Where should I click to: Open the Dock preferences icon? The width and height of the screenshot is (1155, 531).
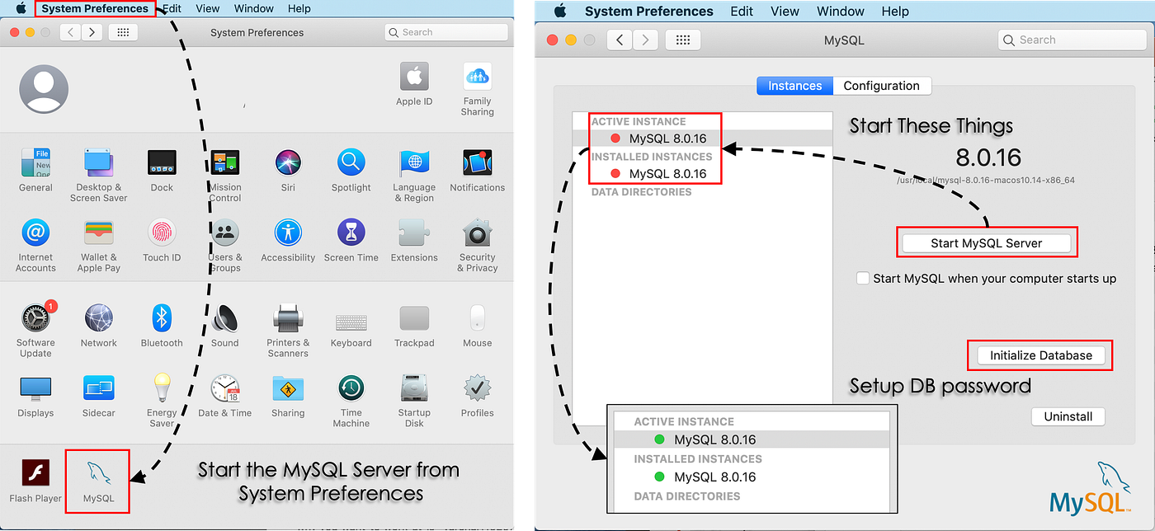tap(162, 163)
